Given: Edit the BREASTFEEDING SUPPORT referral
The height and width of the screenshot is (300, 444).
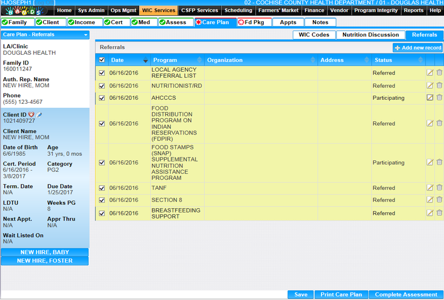Looking at the screenshot, I should [x=430, y=213].
